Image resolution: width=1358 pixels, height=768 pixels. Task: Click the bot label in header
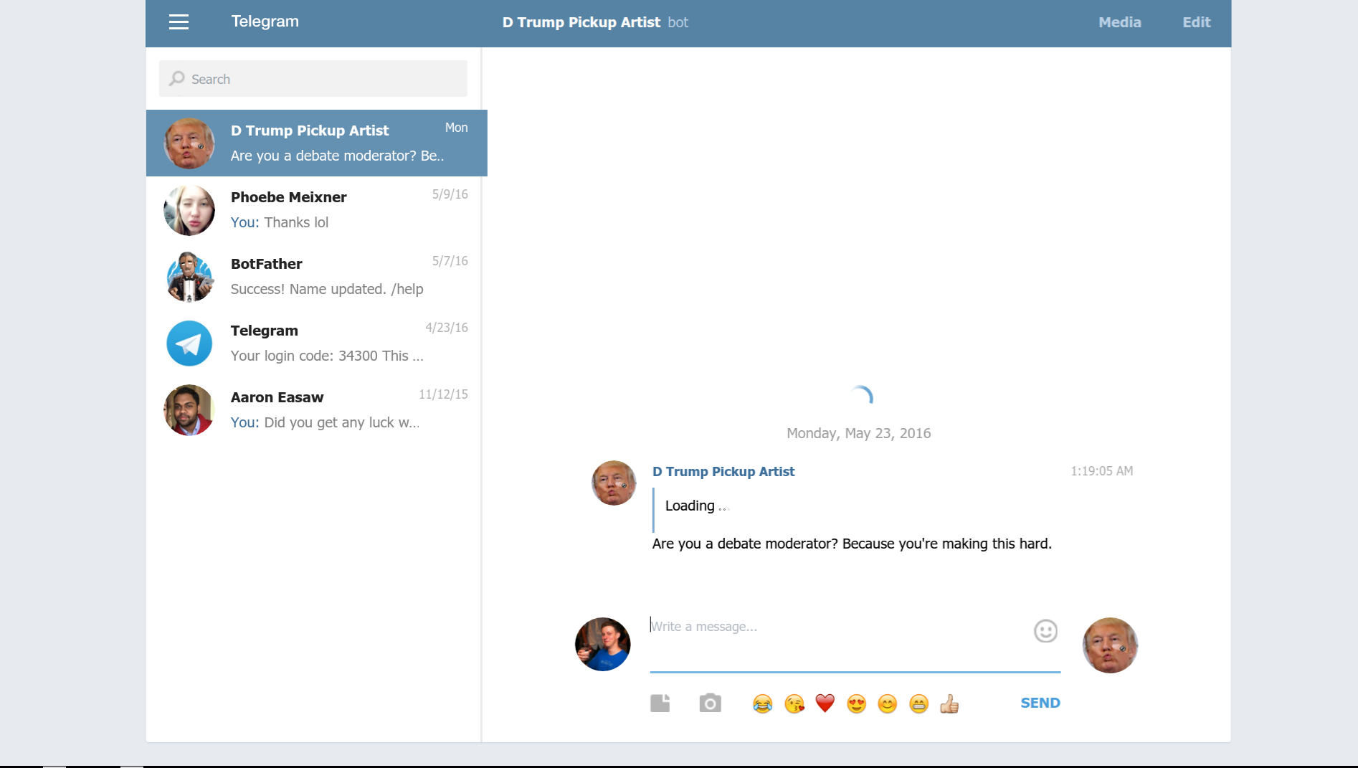pyautogui.click(x=678, y=22)
